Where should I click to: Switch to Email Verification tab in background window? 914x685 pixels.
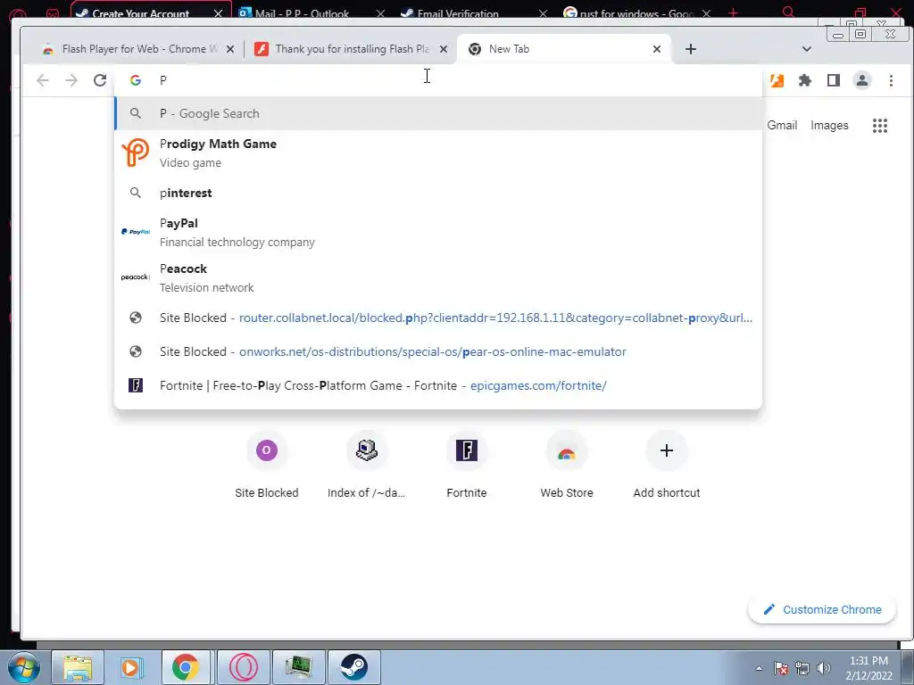pos(458,12)
